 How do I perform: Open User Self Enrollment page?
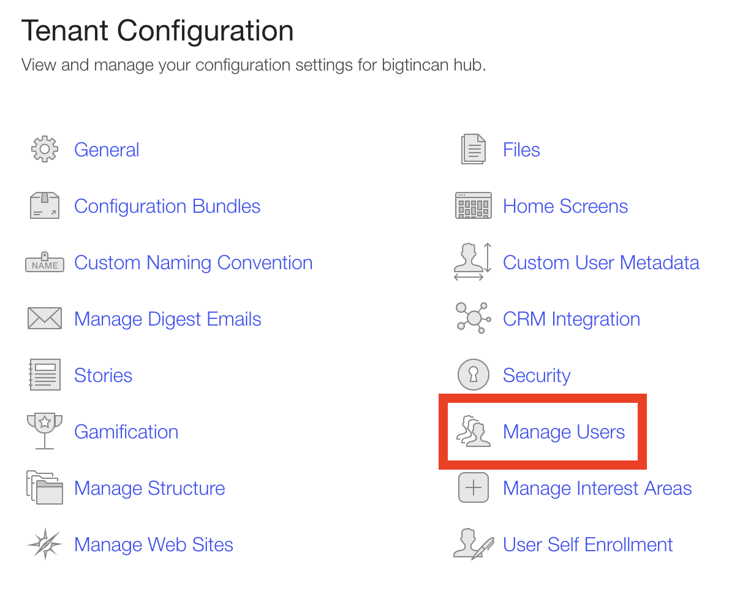(587, 545)
